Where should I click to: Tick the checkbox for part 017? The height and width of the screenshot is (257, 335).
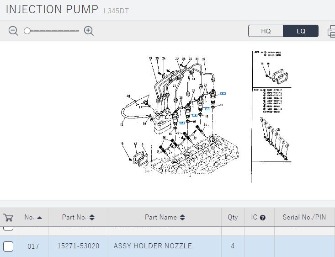(8, 246)
